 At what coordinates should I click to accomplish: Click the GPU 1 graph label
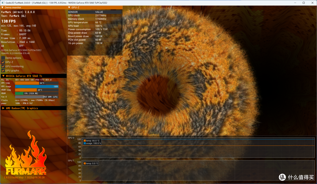pyautogui.click(x=71, y=160)
